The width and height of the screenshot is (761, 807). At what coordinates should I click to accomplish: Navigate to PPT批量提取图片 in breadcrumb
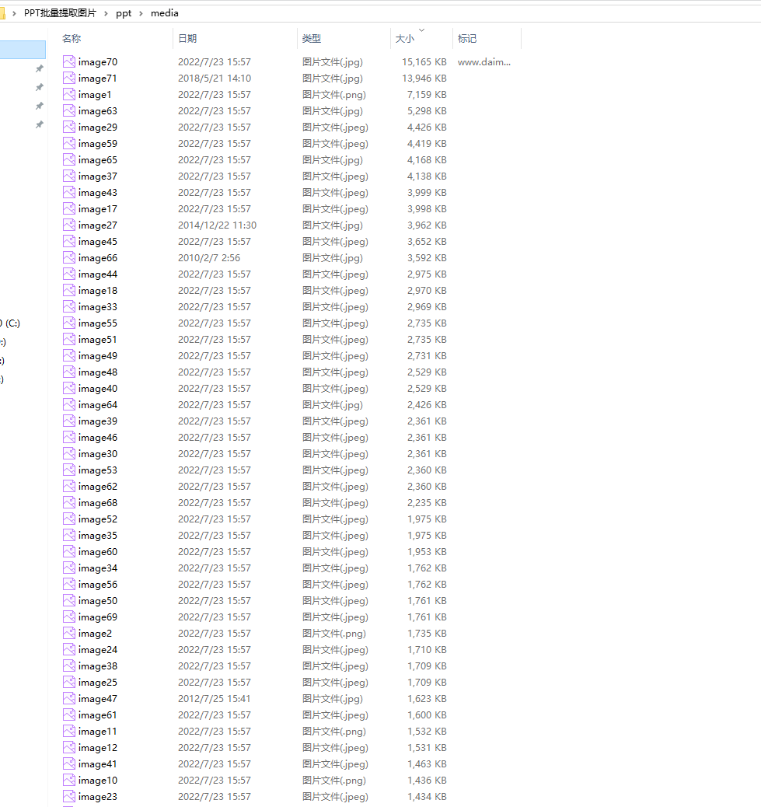coord(60,13)
